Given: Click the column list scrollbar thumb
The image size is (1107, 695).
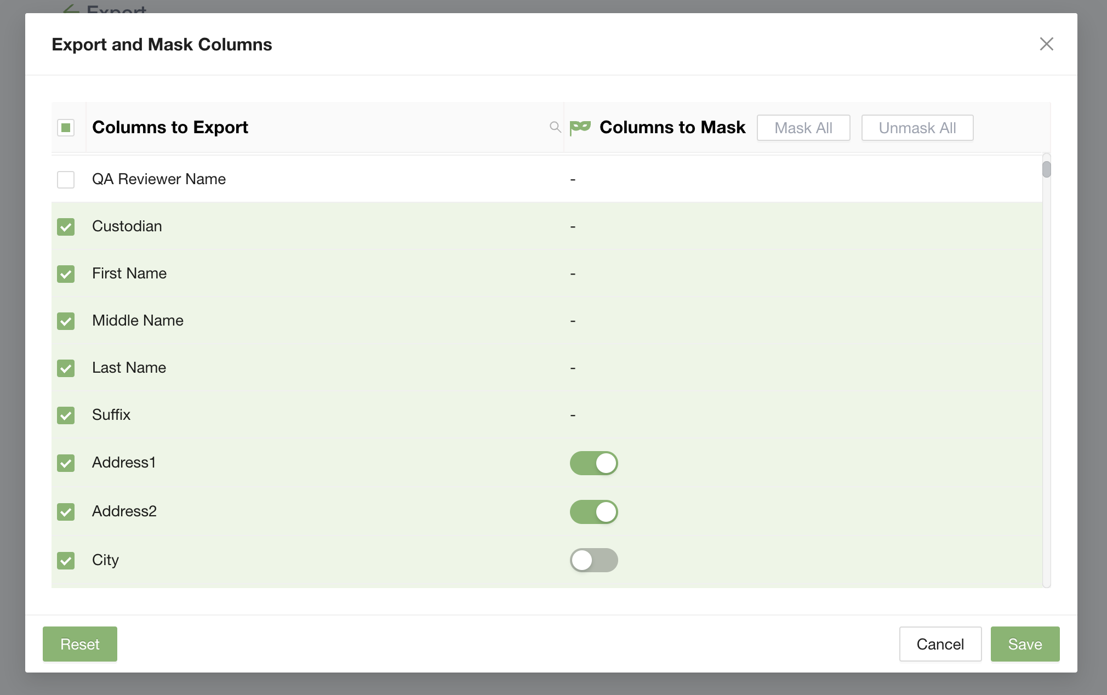Looking at the screenshot, I should (x=1046, y=169).
